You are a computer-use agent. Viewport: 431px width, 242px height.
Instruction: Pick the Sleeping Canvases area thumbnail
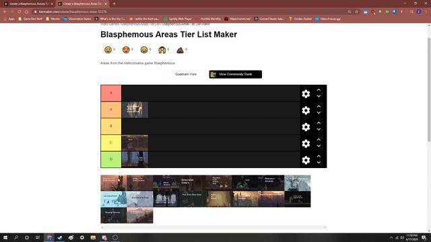114,215
